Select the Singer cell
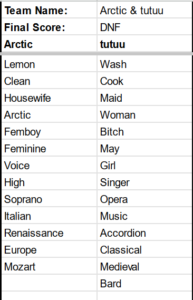Screen dimensions: 193x300 [x=144, y=182]
